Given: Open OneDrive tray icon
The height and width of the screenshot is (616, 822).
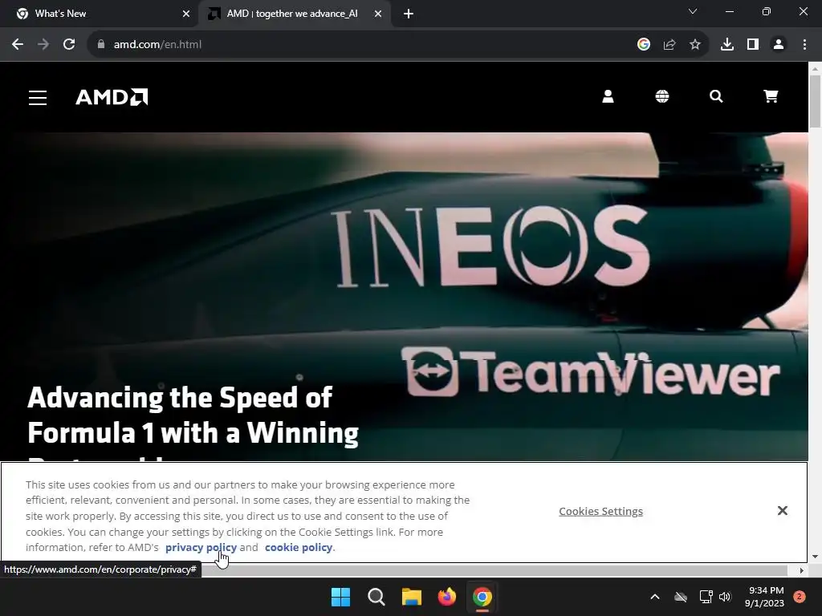Looking at the screenshot, I should tap(681, 597).
